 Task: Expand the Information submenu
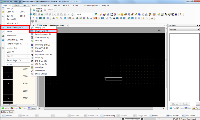(16, 23)
